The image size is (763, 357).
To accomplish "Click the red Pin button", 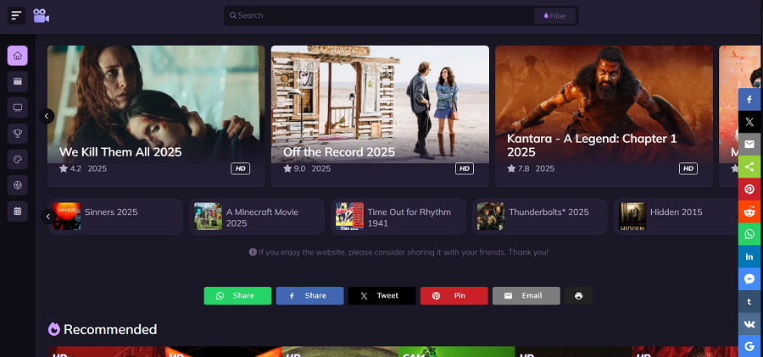I will coord(454,296).
